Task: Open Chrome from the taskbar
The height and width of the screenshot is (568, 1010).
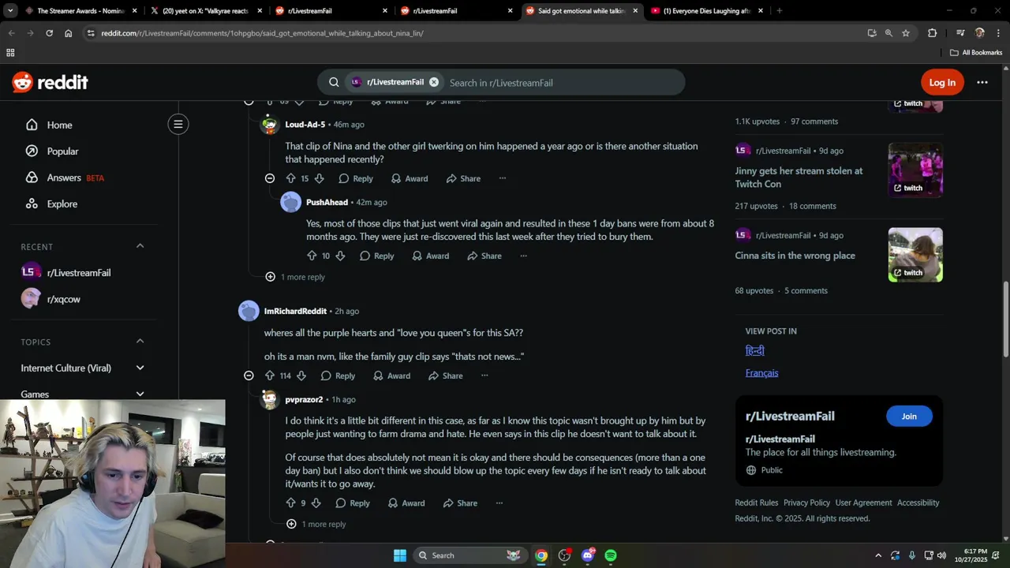Action: click(541, 555)
